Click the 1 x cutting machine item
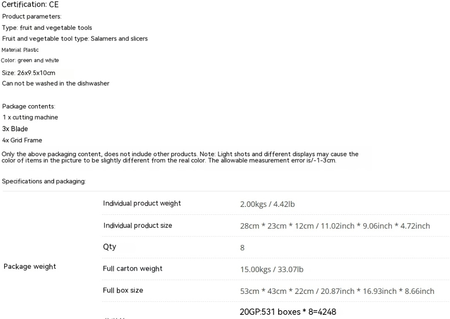450x319 pixels. 30,117
